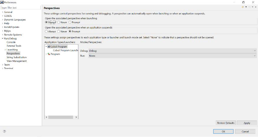Click the Apply button
Screen dimensions: 258x137
[x=247, y=123]
